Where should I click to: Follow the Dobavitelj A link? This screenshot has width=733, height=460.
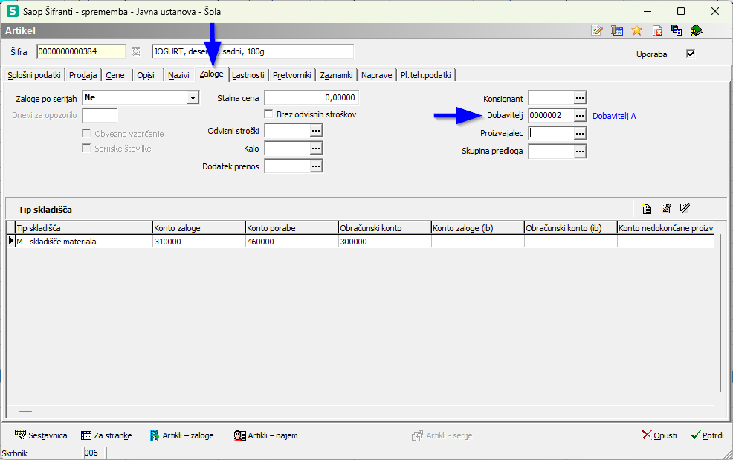point(614,116)
